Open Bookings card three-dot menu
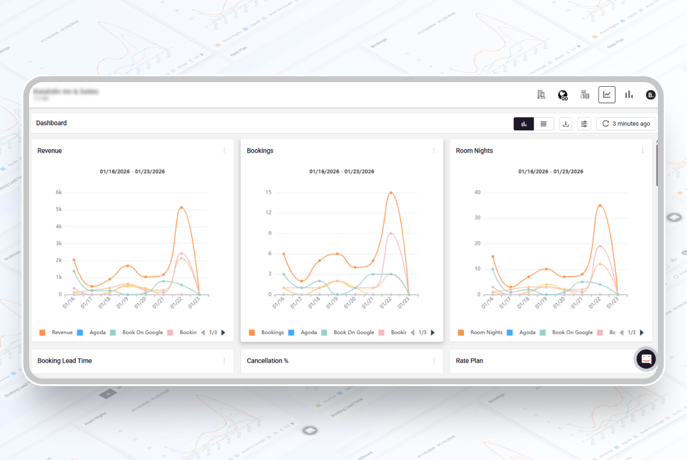This screenshot has height=460, width=687. pyautogui.click(x=434, y=151)
